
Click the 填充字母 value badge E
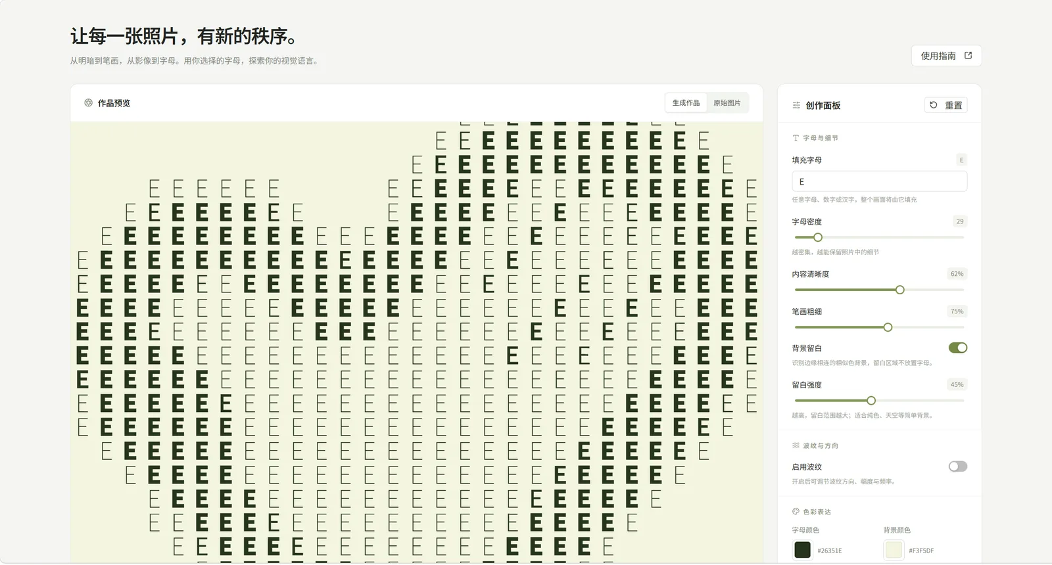click(961, 160)
